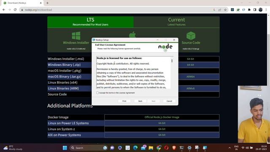Bookmark this page with star icon
Image resolution: width=270 pixels, height=152 pixels.
point(225,10)
